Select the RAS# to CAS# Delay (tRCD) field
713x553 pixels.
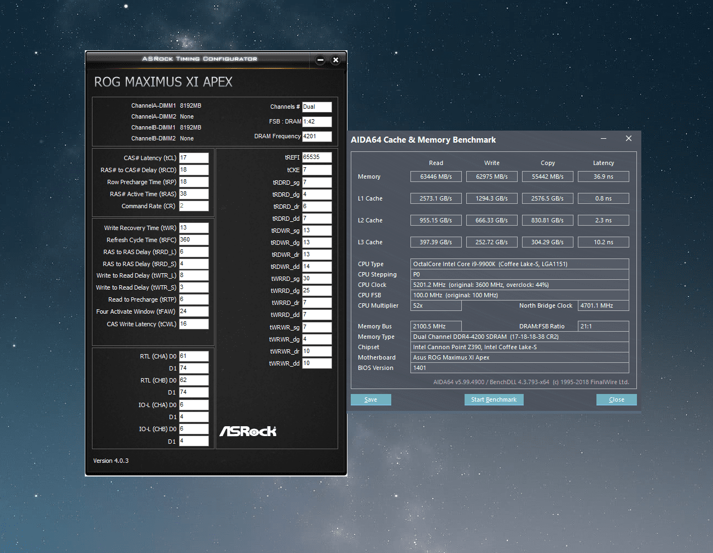coord(194,170)
